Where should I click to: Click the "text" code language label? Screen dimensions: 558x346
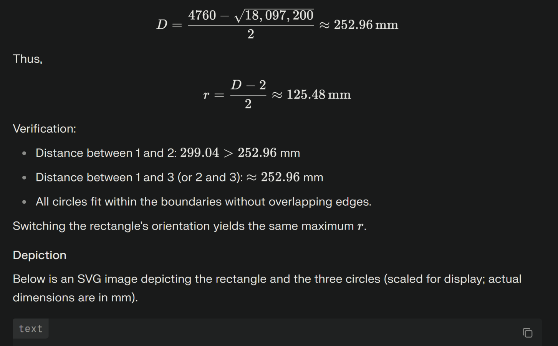pyautogui.click(x=31, y=329)
